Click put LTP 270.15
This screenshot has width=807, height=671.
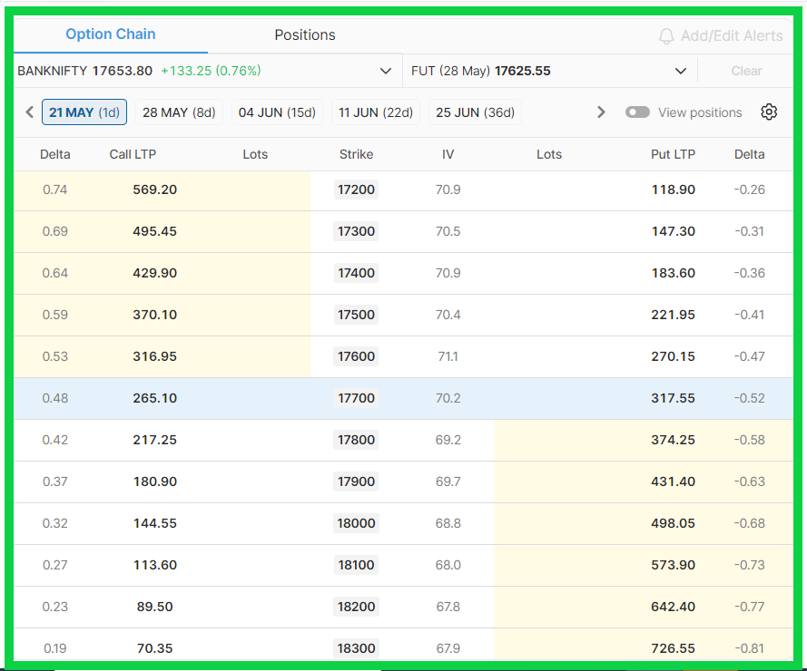(674, 356)
